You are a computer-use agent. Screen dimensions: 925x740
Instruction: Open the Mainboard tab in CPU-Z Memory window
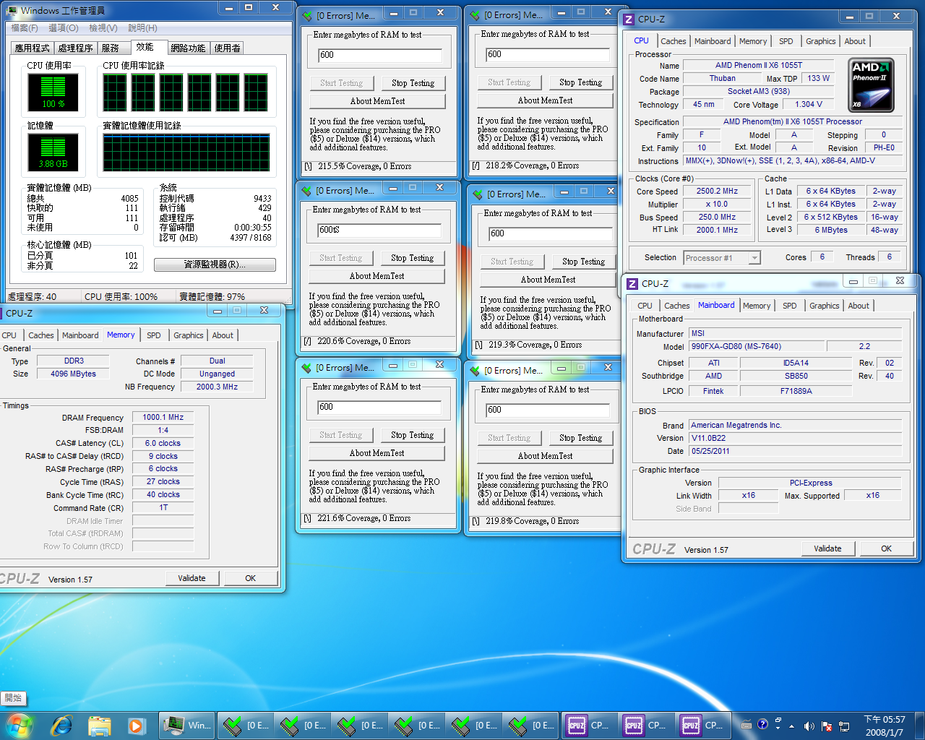click(80, 335)
